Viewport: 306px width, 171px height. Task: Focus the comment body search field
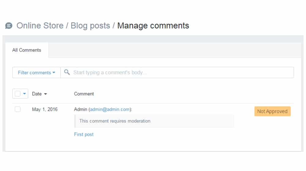point(177,72)
